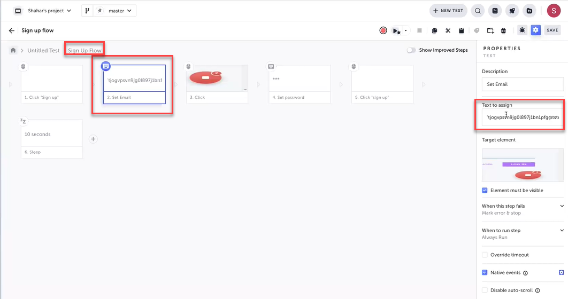The width and height of the screenshot is (568, 299).
Task: Add a new group folder
Action: coord(490,31)
